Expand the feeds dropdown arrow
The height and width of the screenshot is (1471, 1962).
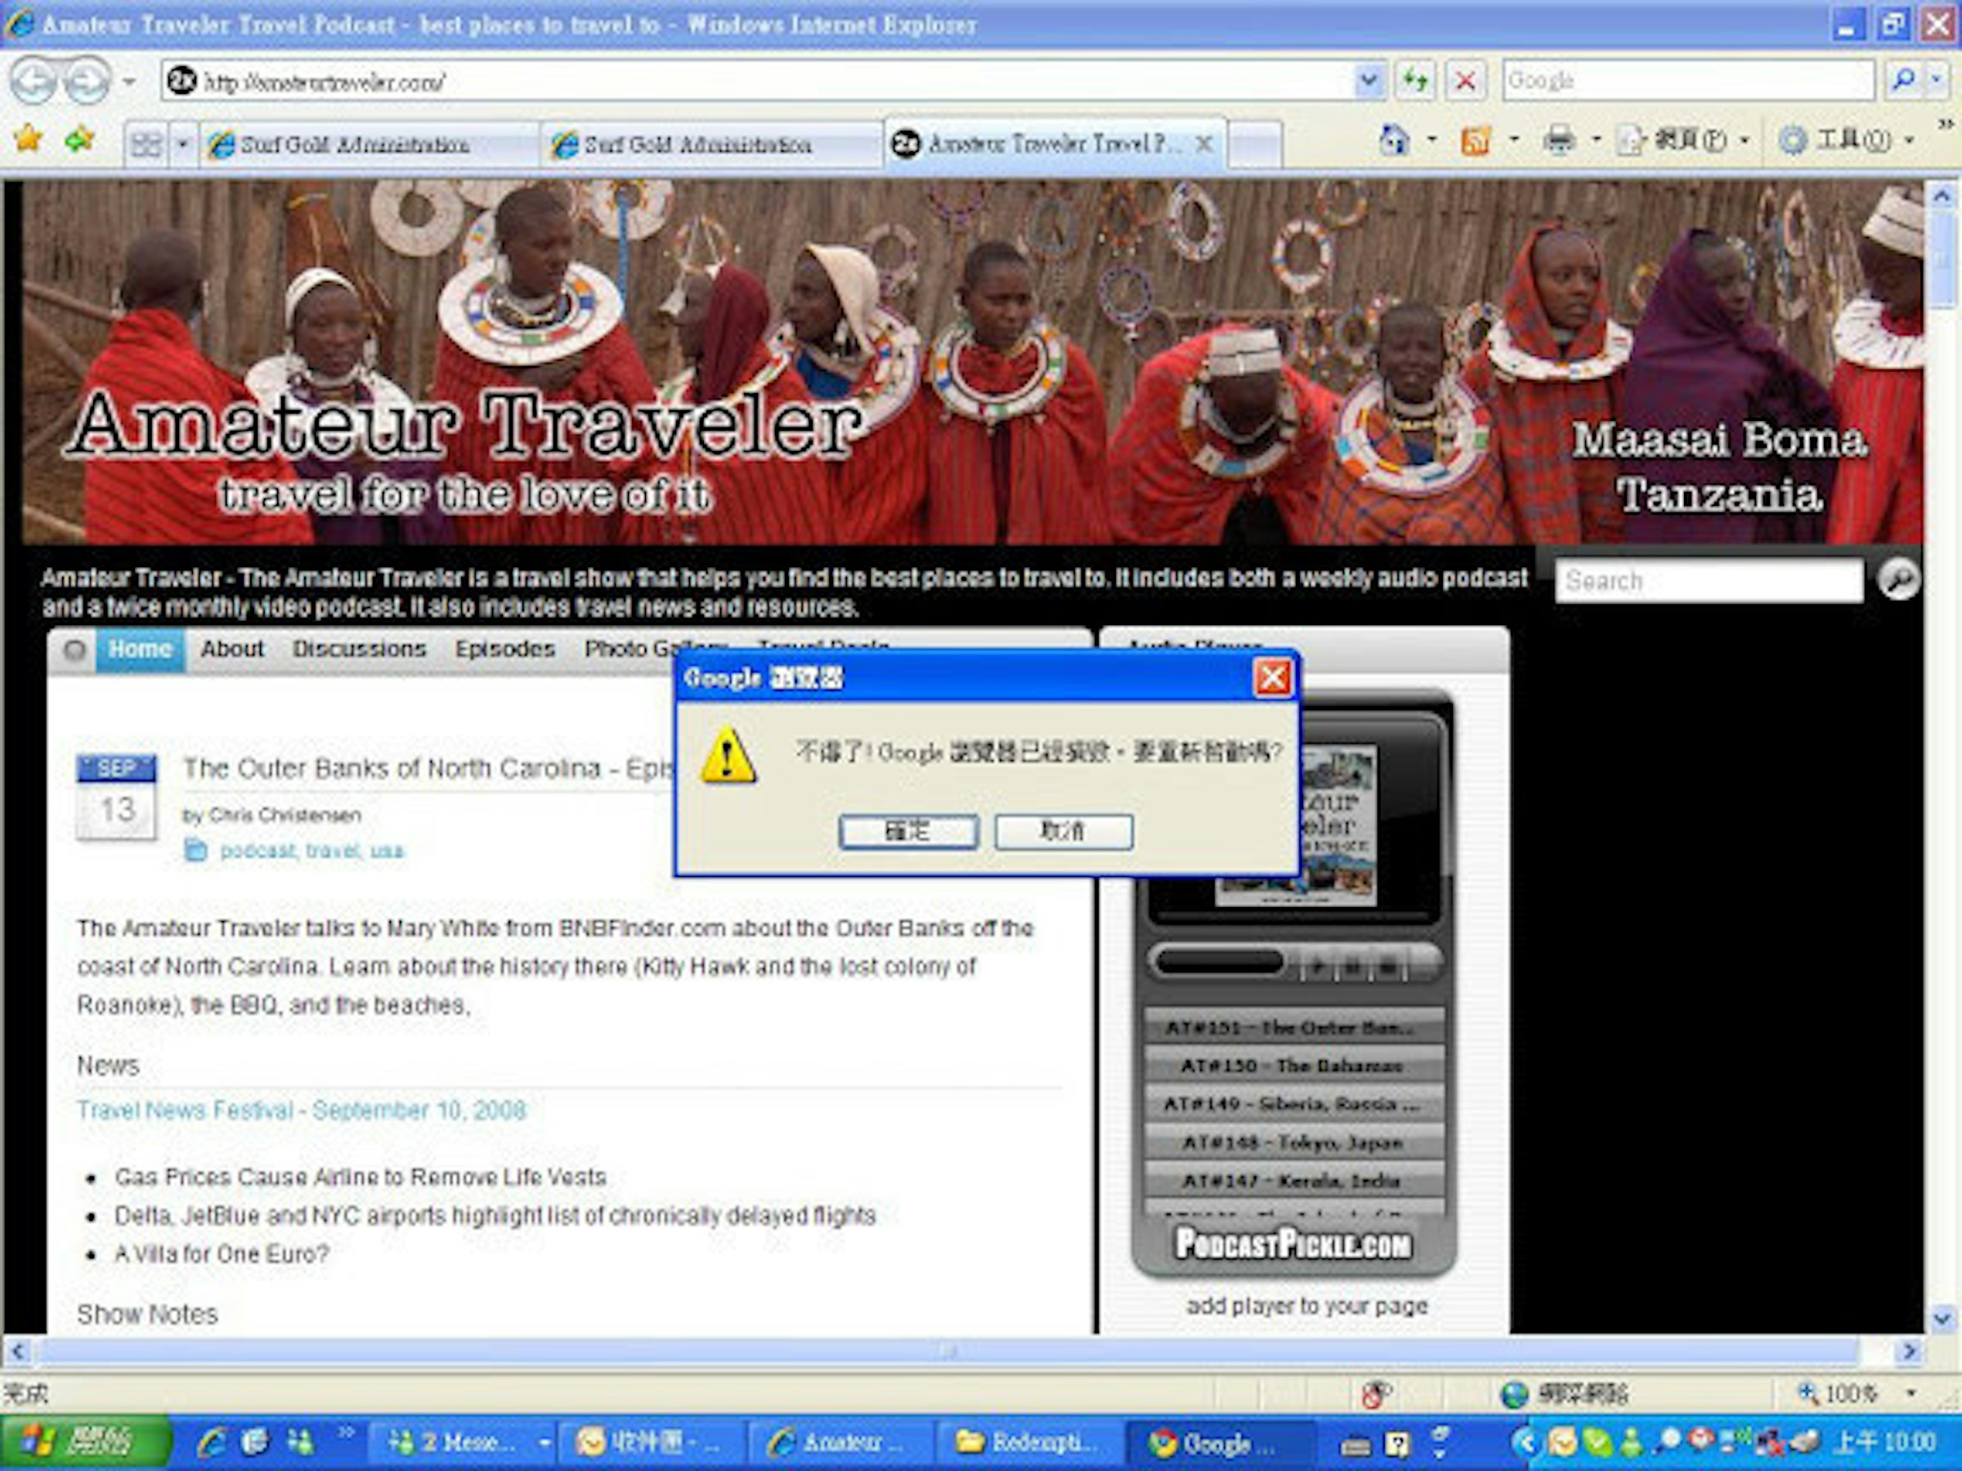click(1514, 140)
